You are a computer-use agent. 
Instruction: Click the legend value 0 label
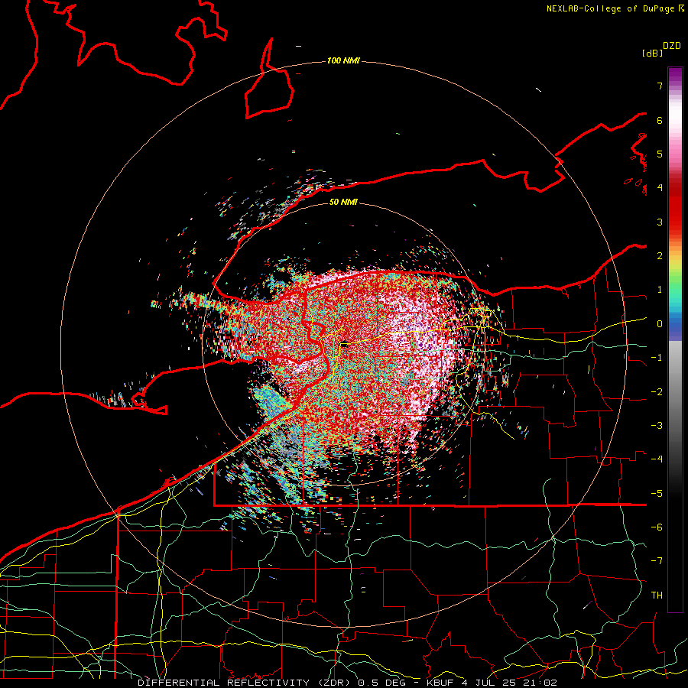[x=660, y=324]
